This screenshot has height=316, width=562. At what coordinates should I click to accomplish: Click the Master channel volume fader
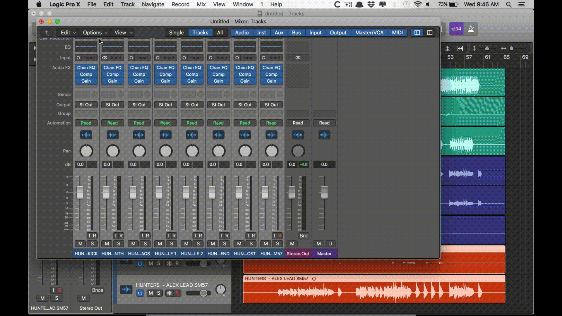click(x=324, y=192)
